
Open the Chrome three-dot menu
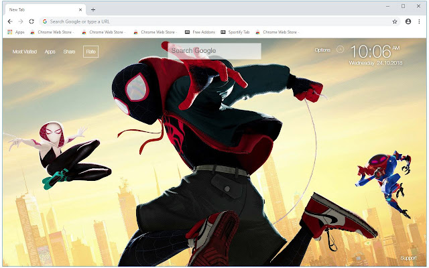click(x=419, y=21)
